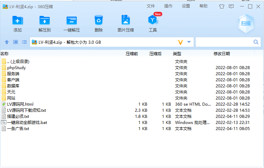This screenshot has width=264, height=168.
Task: Click the 删除 (Delete) trash icon
Action: tap(99, 20)
